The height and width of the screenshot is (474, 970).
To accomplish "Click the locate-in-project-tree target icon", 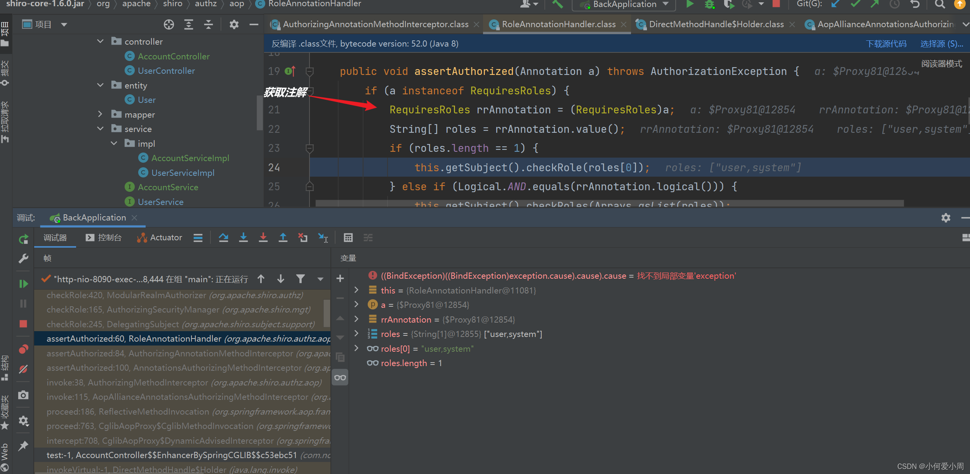I will 169,24.
